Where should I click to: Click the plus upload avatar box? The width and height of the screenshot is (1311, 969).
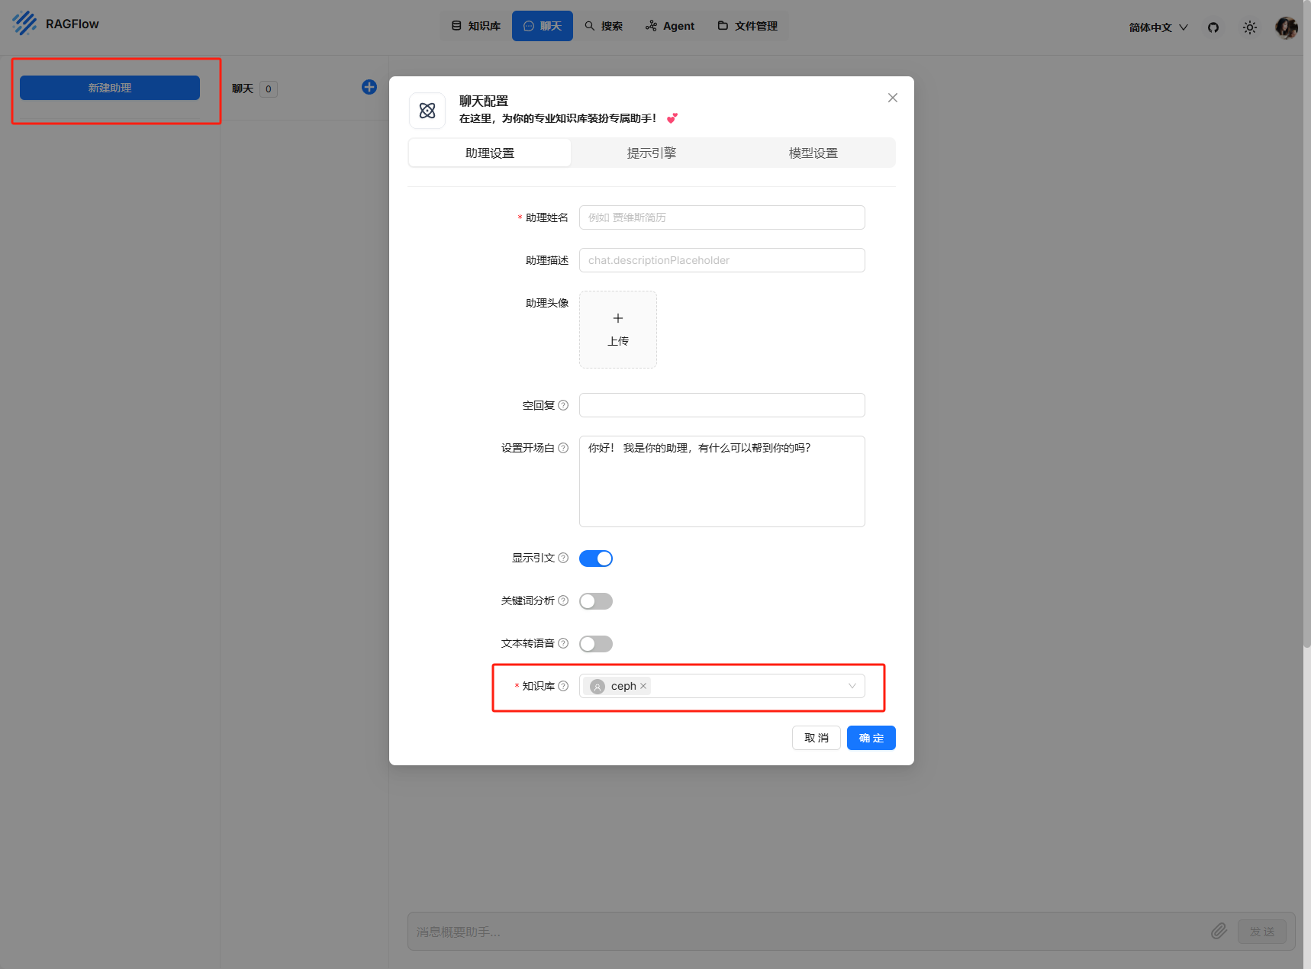[x=618, y=330]
